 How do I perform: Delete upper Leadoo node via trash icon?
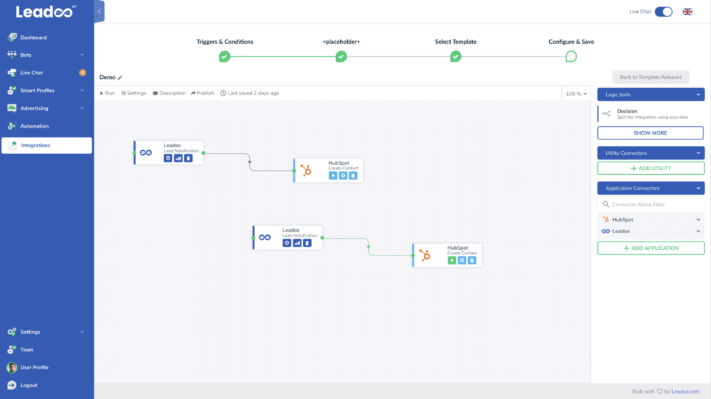(x=188, y=158)
